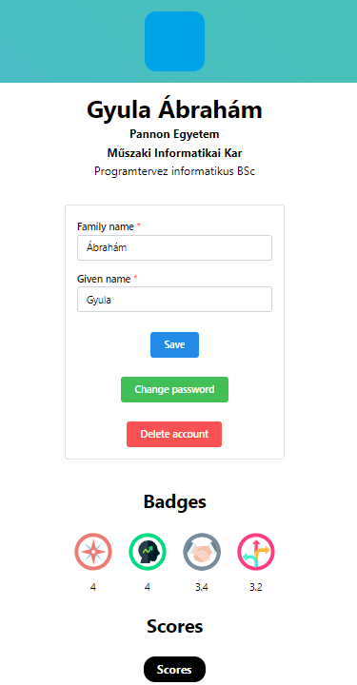This screenshot has width=357, height=685.
Task: Click the blue profile avatar square
Action: [x=175, y=42]
